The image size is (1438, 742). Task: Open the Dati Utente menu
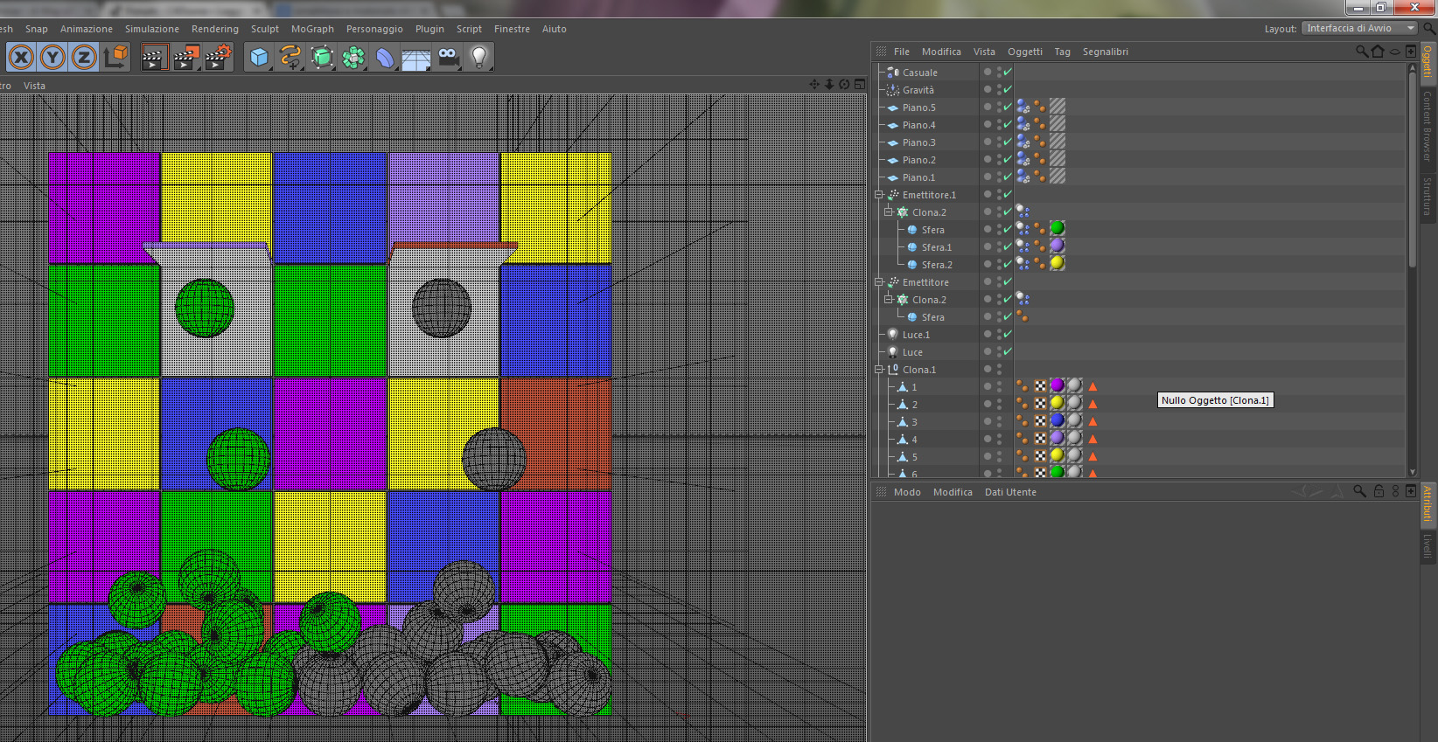(1010, 492)
